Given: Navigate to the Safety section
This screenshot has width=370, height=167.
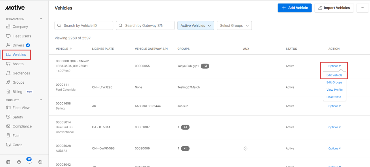Looking at the screenshot, I should point(18,117).
